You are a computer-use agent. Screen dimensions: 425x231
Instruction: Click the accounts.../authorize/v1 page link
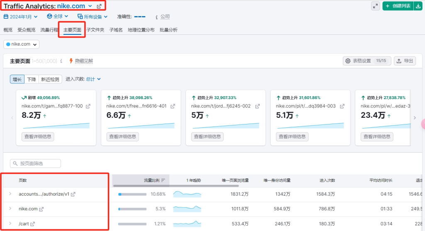(44, 194)
